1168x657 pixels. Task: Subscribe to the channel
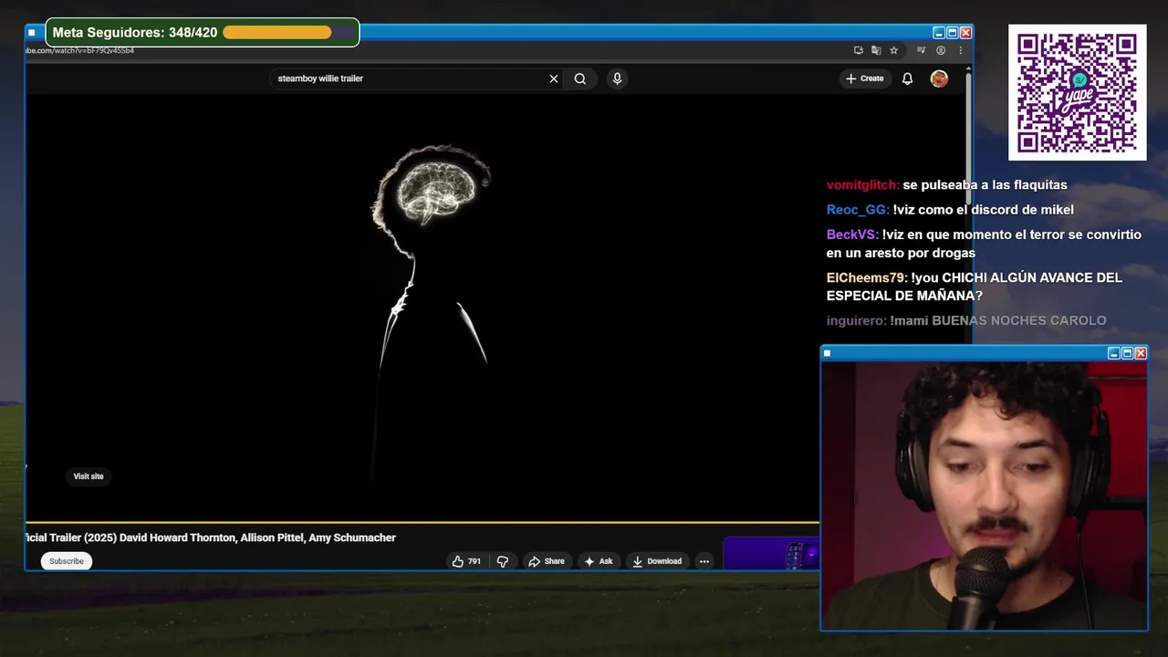coord(67,561)
